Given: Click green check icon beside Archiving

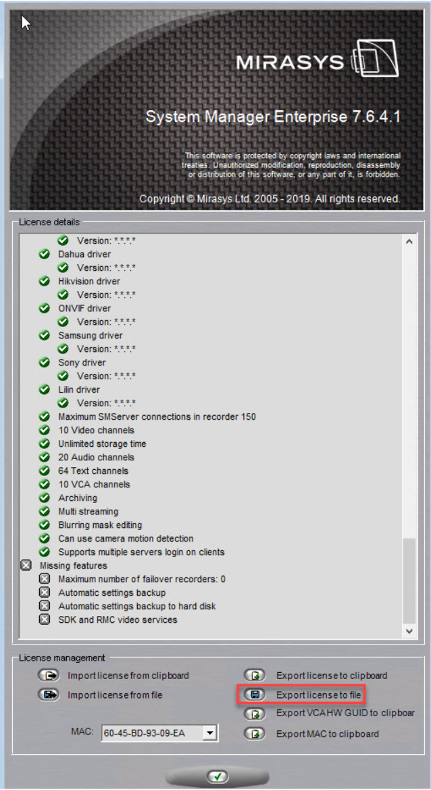Looking at the screenshot, I should tap(45, 498).
